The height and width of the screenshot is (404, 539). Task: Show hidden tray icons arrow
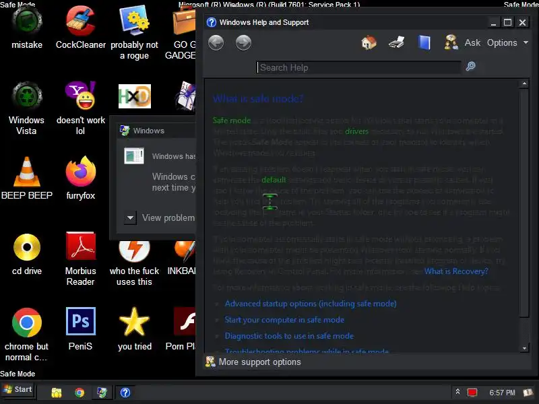point(457,392)
